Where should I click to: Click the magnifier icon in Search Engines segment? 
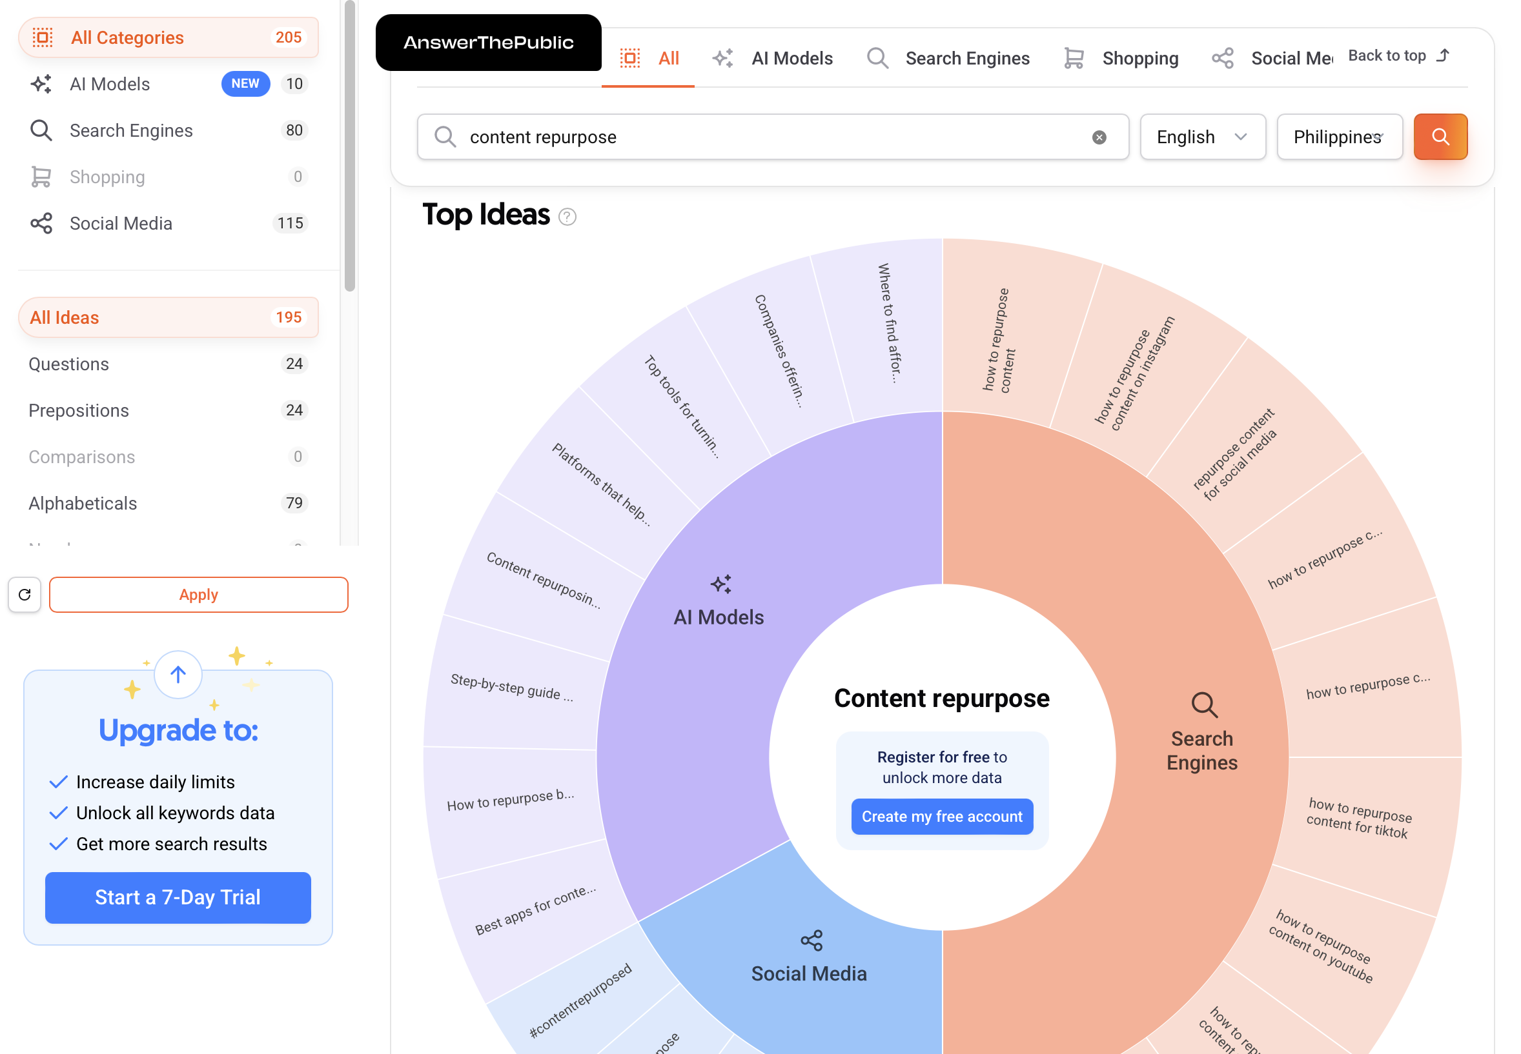click(x=1204, y=704)
